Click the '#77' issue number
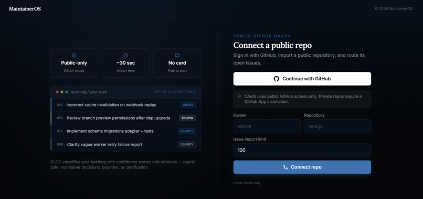Screen dimensions: 423x199 60,131
